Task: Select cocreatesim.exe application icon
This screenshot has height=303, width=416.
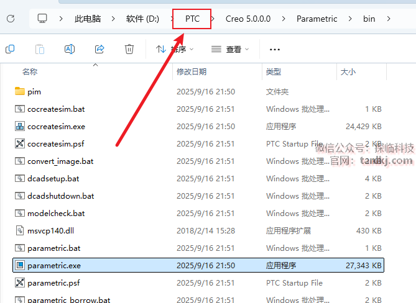Action: pyautogui.click(x=20, y=126)
